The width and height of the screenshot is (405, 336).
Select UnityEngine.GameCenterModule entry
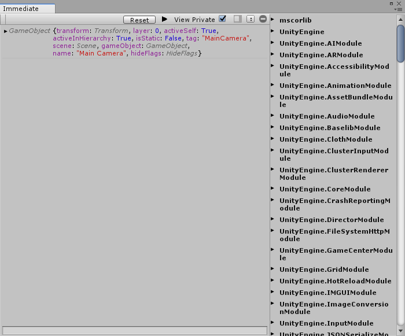coord(336,254)
